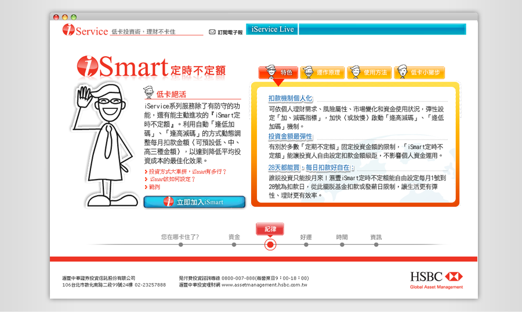This screenshot has height=312, width=522.
Task: Select the 特色 tab
Action: [x=278, y=72]
